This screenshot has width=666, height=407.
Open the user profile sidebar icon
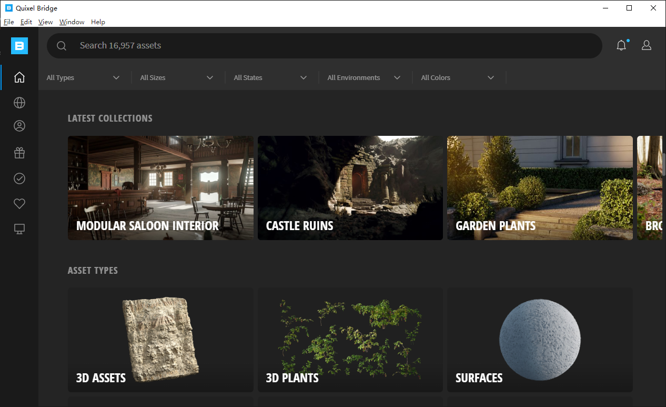tap(19, 126)
